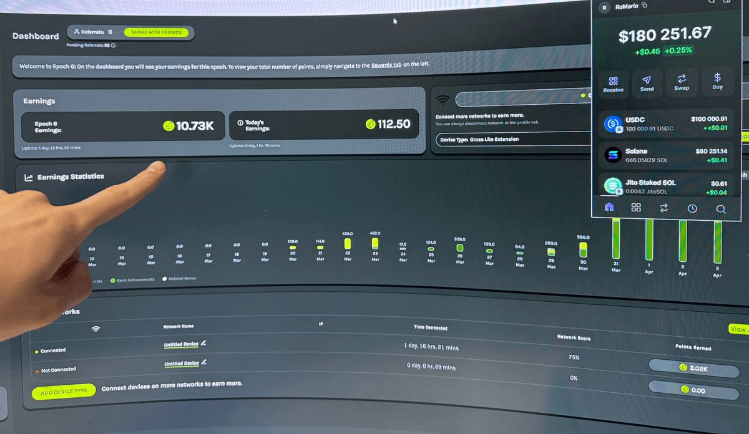Open the wallet swap tab at bottom

(663, 208)
